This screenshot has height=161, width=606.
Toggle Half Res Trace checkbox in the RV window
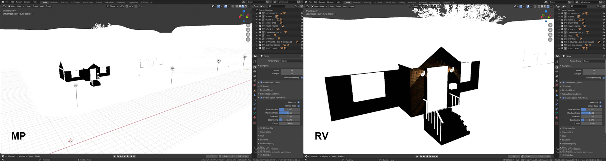pyautogui.click(x=600, y=106)
